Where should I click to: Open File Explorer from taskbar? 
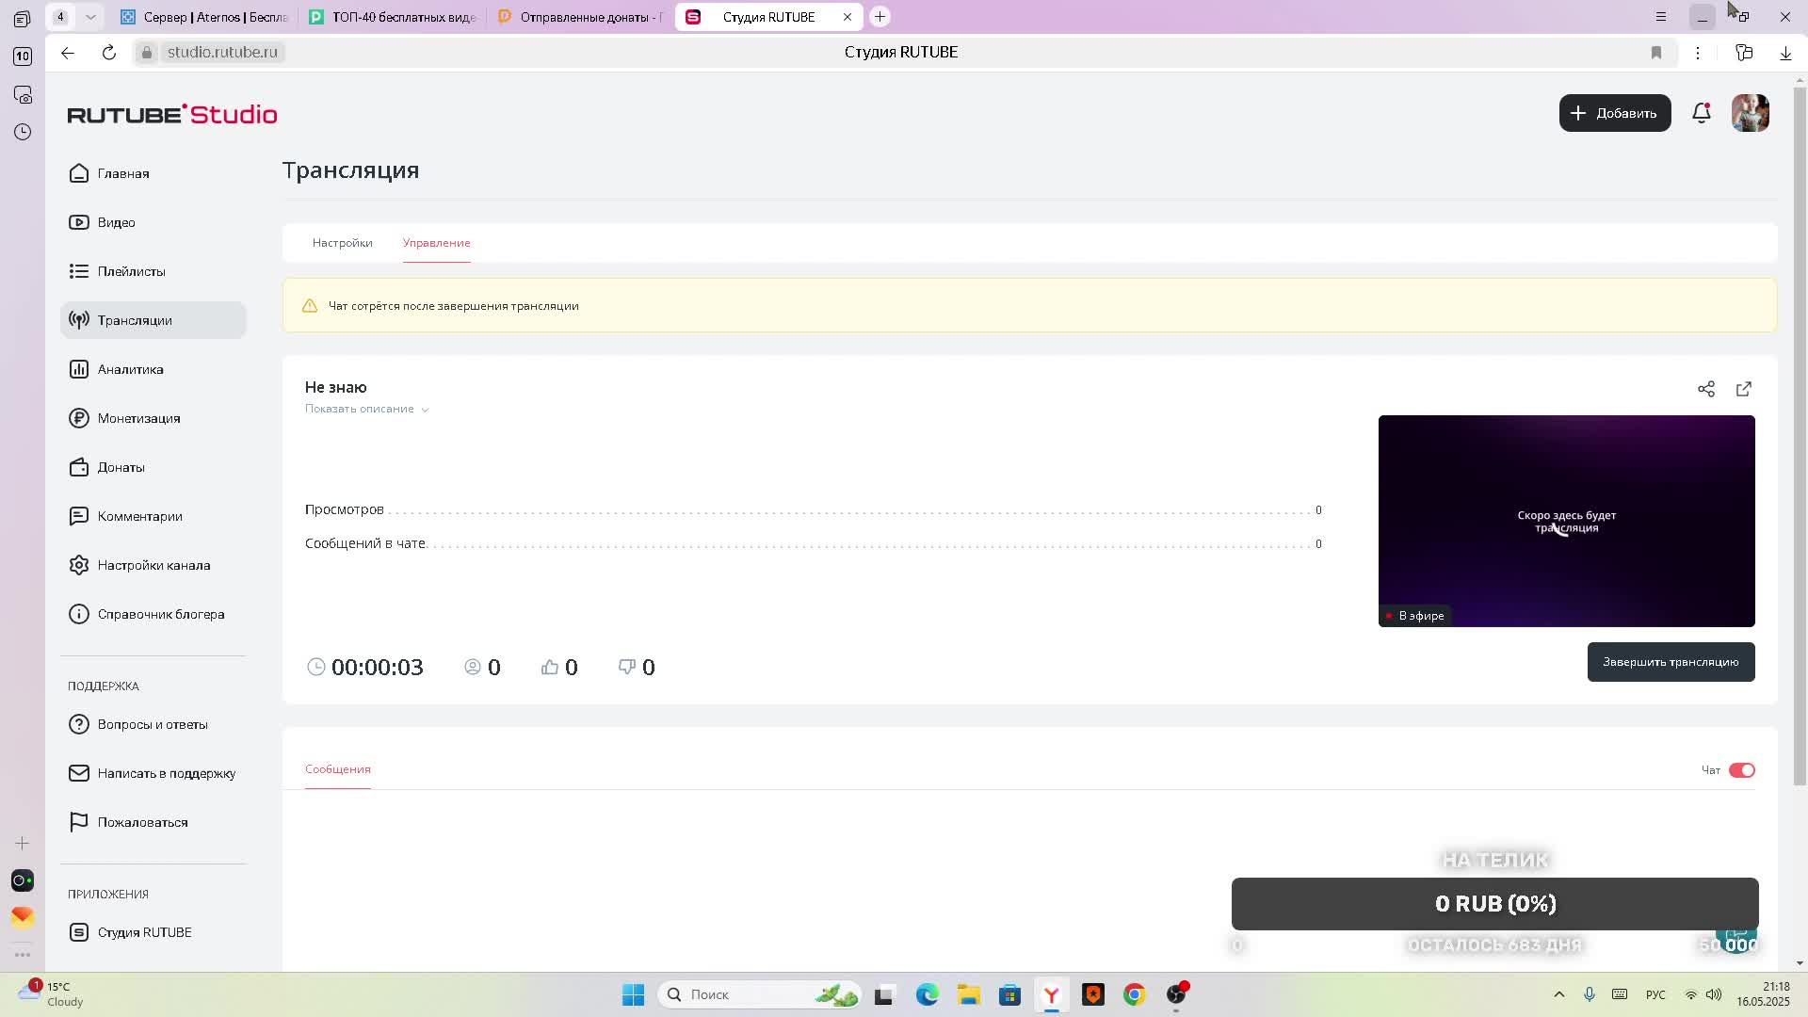click(968, 994)
